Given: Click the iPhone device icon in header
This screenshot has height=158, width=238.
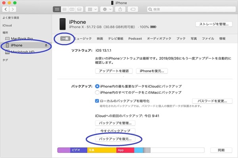Looking at the screenshot, I should coord(63,24).
